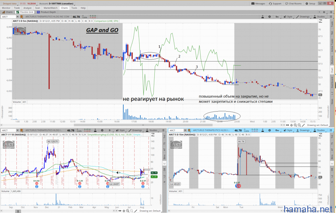Open settings gear in the daily chart

102,130
